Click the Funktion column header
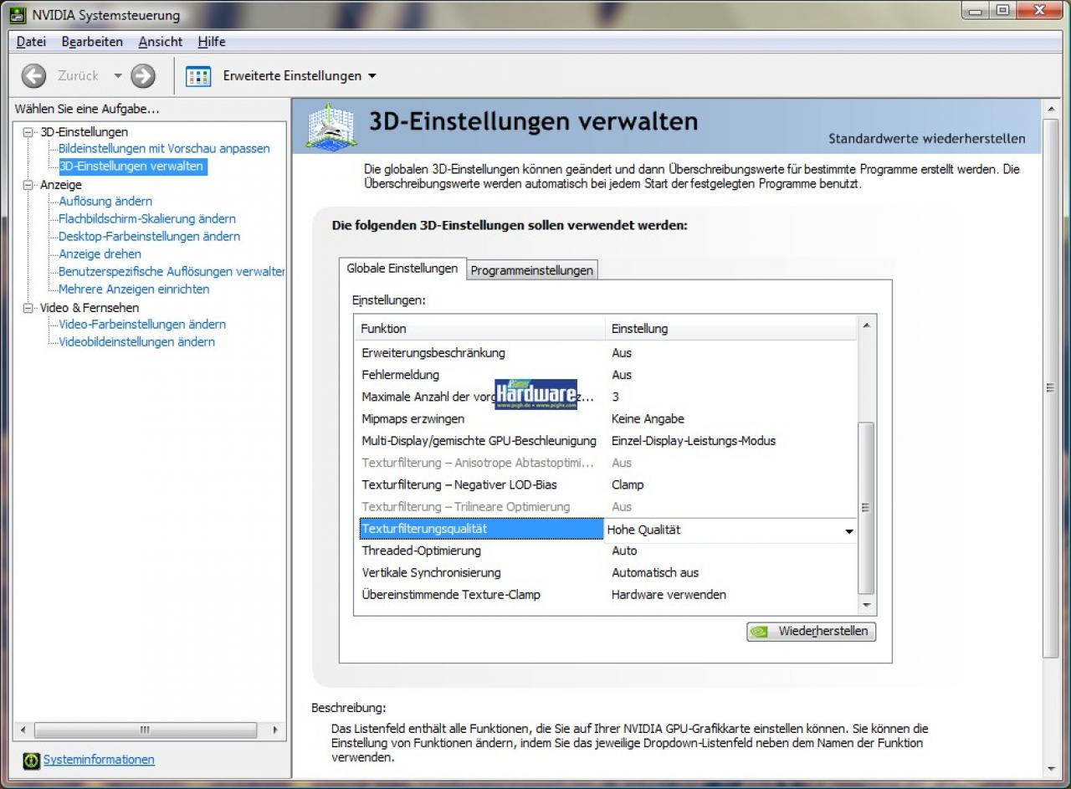The image size is (1071, 789). [479, 329]
